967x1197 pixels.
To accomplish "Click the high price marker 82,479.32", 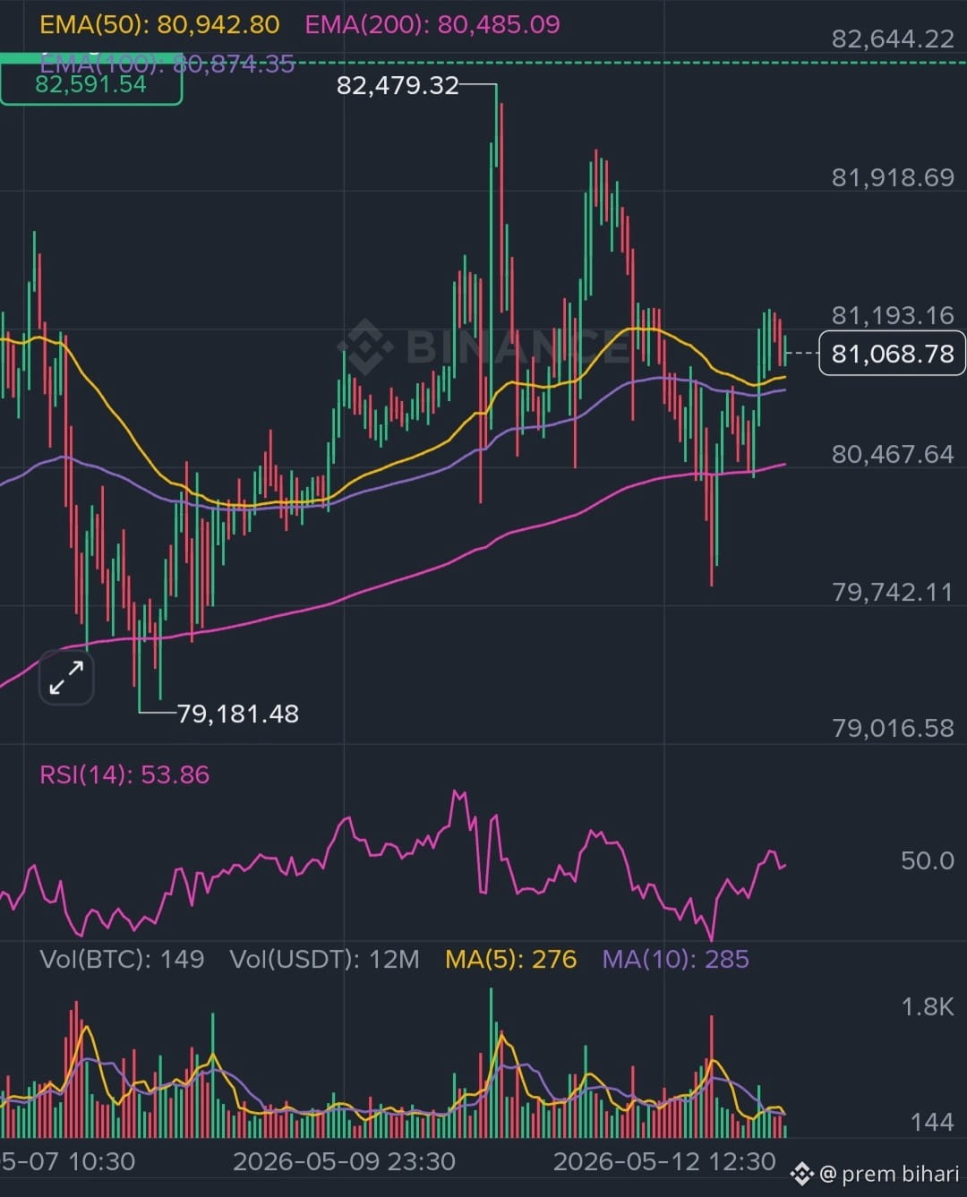I will click(x=398, y=85).
